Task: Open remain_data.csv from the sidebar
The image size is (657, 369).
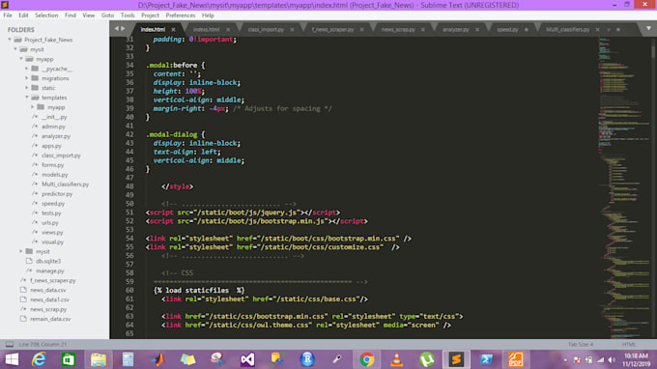Action: tap(50, 319)
